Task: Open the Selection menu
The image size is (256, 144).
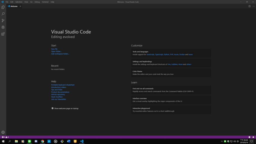Action: (19, 2)
